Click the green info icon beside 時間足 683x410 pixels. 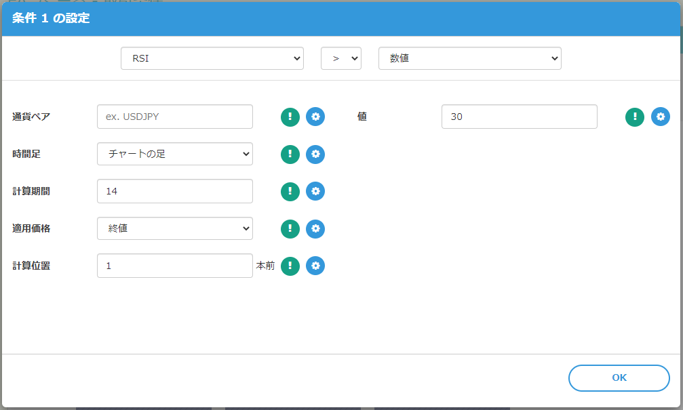(290, 155)
